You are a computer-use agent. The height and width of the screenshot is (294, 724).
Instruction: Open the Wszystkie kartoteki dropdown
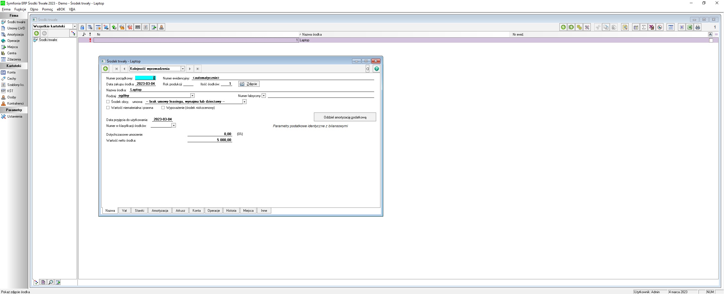(75, 26)
